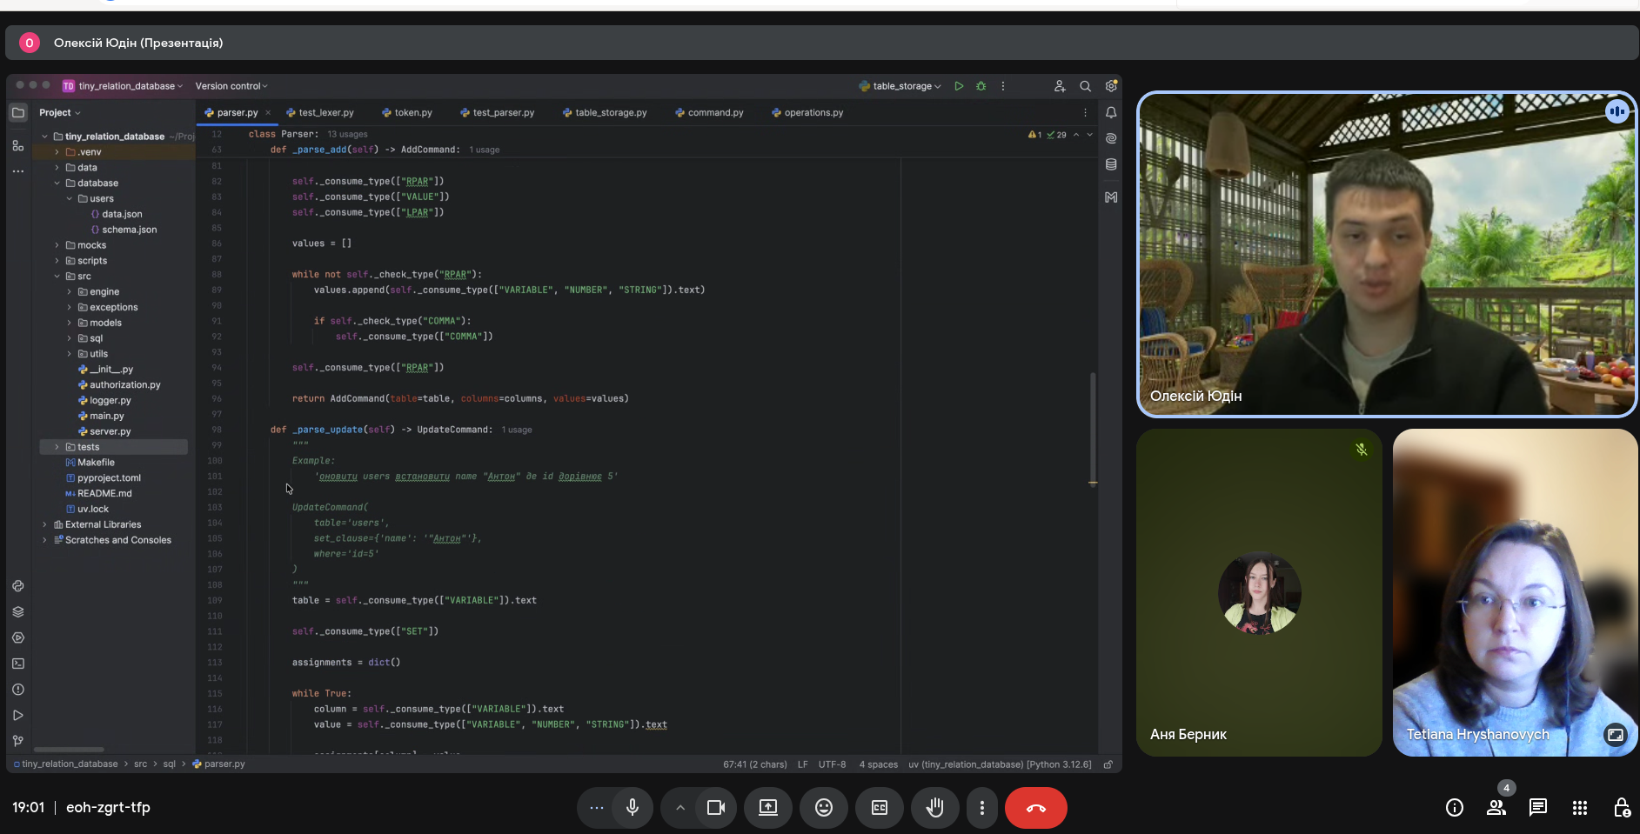This screenshot has height=834, width=1640.
Task: Raise hand in the meeting
Action: tap(934, 808)
